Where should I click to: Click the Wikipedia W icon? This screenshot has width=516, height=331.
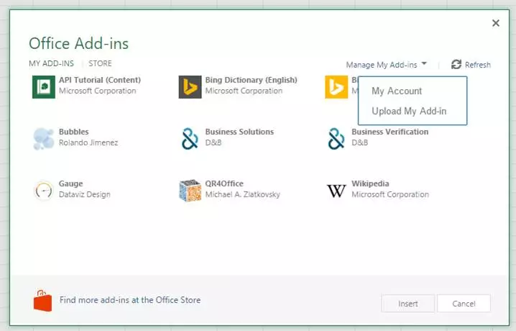pos(336,190)
